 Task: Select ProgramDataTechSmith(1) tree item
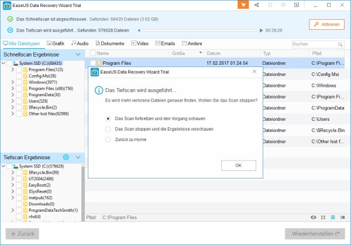point(53,210)
